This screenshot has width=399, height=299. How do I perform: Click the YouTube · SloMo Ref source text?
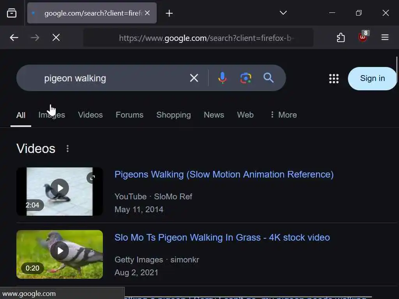tap(153, 197)
